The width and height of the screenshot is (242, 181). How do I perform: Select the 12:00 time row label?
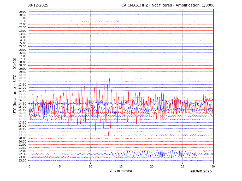tap(22, 88)
